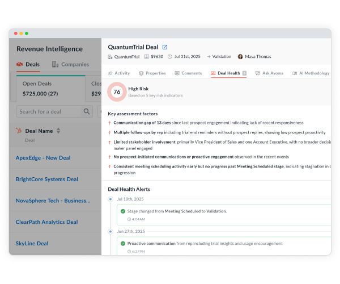Open QuantumTrial Deal external link icon
Viewport: 340px width, 284px height.
coord(165,47)
